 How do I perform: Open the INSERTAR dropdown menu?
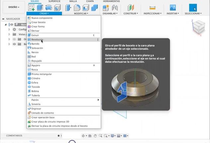point(173,13)
